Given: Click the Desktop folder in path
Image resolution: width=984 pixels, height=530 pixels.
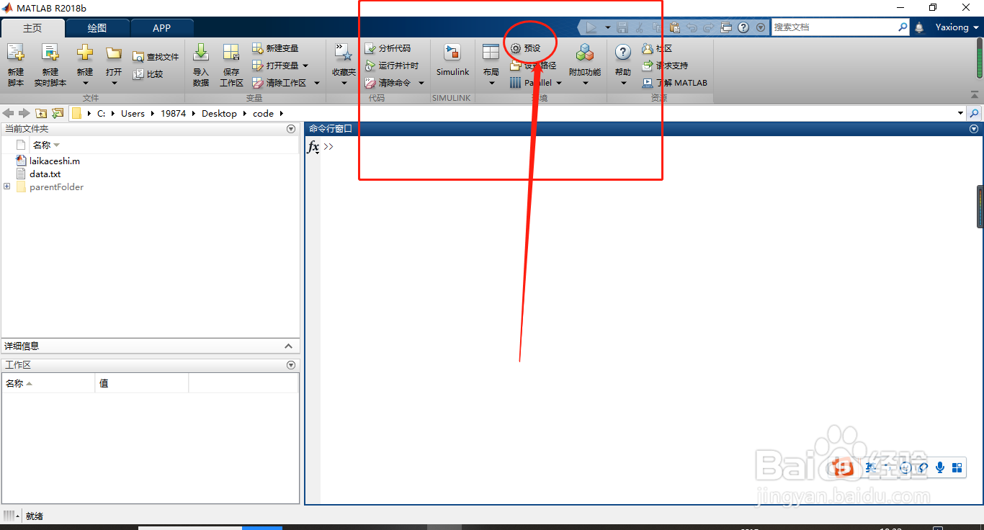Looking at the screenshot, I should click(x=219, y=113).
